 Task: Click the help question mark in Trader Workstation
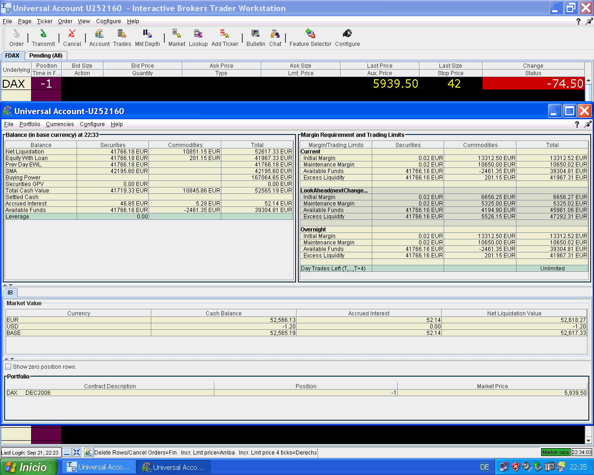click(578, 21)
